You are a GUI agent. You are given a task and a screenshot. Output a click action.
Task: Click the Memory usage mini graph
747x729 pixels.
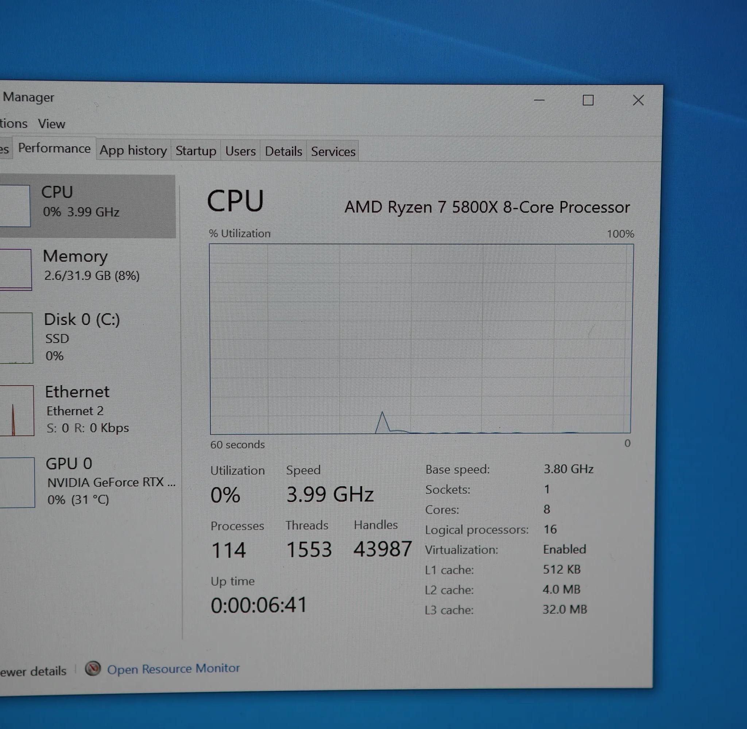coord(15,269)
